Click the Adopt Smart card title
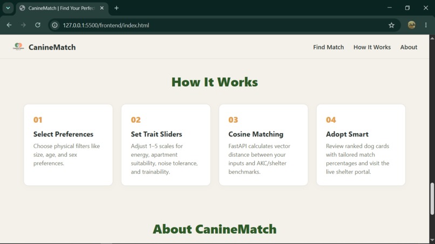 347,134
